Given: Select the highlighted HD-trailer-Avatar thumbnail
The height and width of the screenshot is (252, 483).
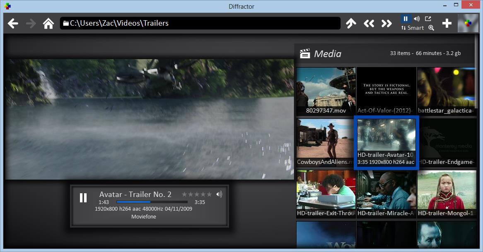Looking at the screenshot, I should 386,142.
